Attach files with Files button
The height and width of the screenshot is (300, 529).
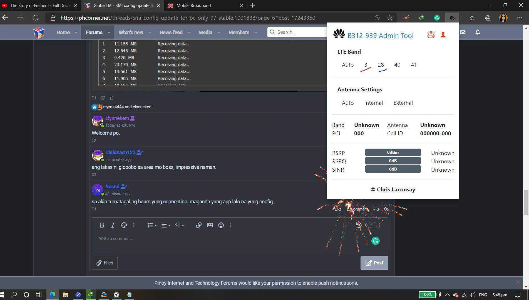coord(105,263)
